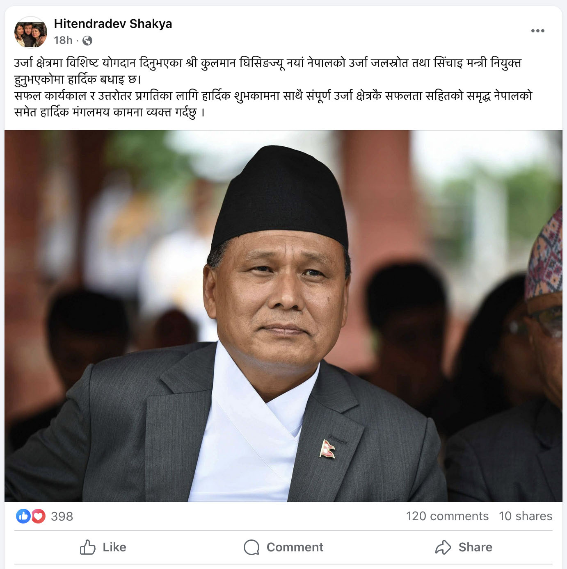
Task: Click the author name Hitendradev Shakya
Action: [113, 24]
